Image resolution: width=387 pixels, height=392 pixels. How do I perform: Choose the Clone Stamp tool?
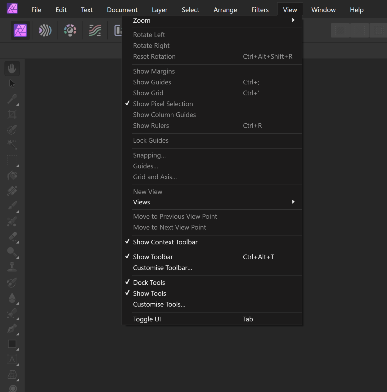pyautogui.click(x=12, y=267)
